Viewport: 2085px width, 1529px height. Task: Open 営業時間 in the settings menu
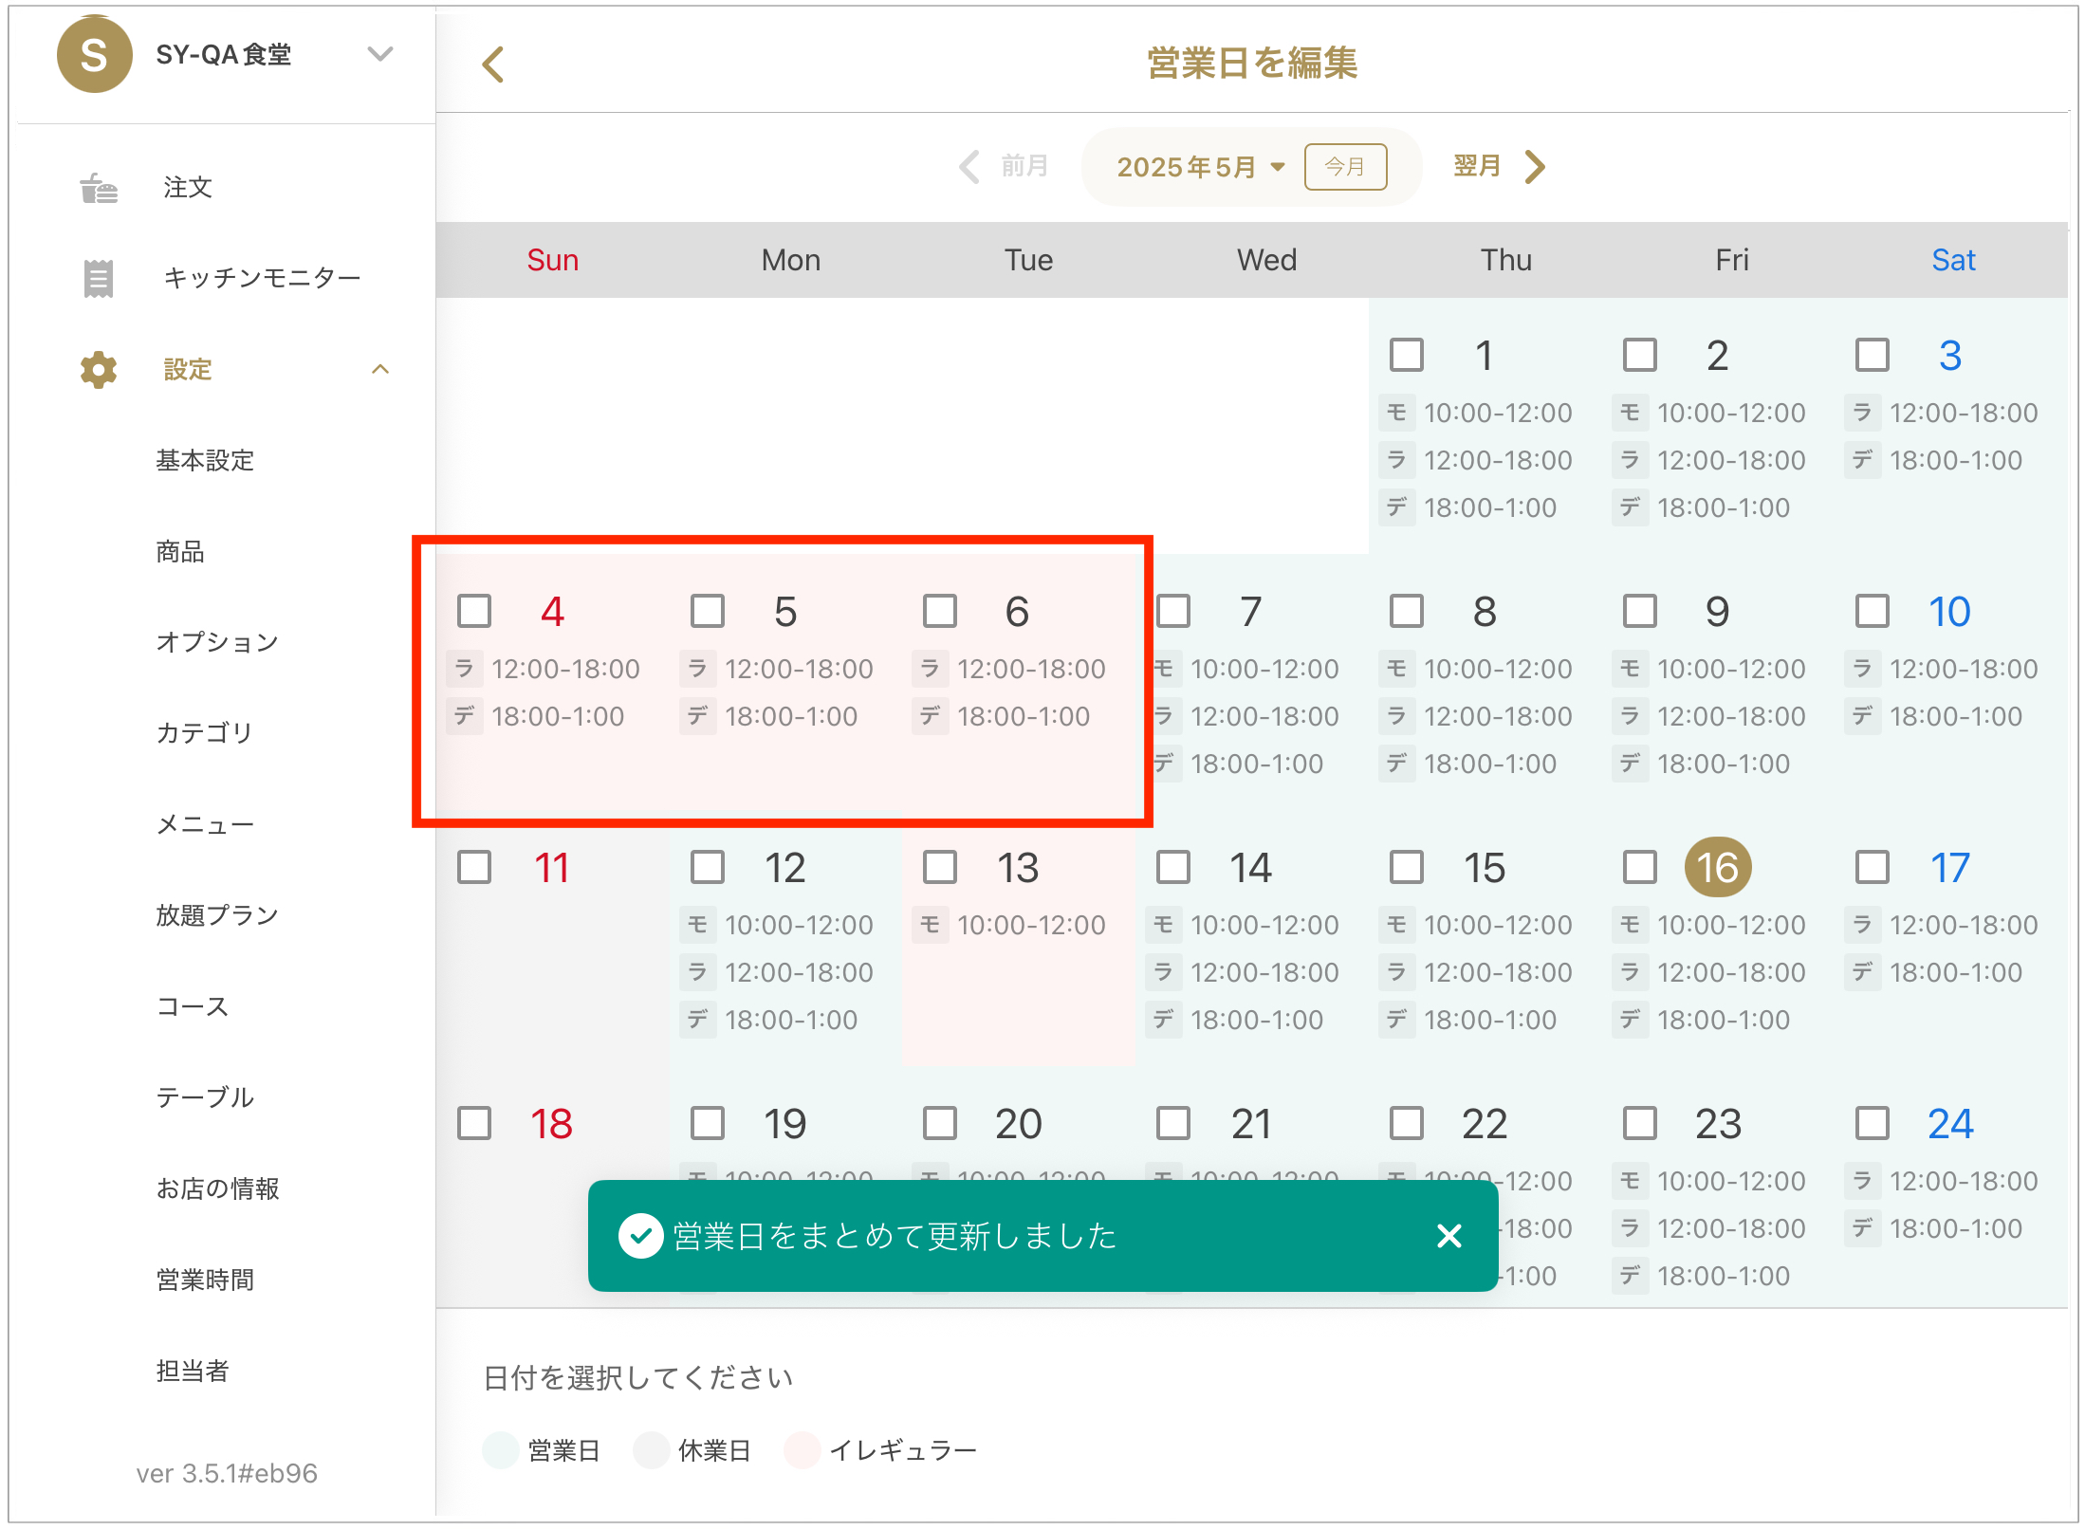[x=205, y=1280]
